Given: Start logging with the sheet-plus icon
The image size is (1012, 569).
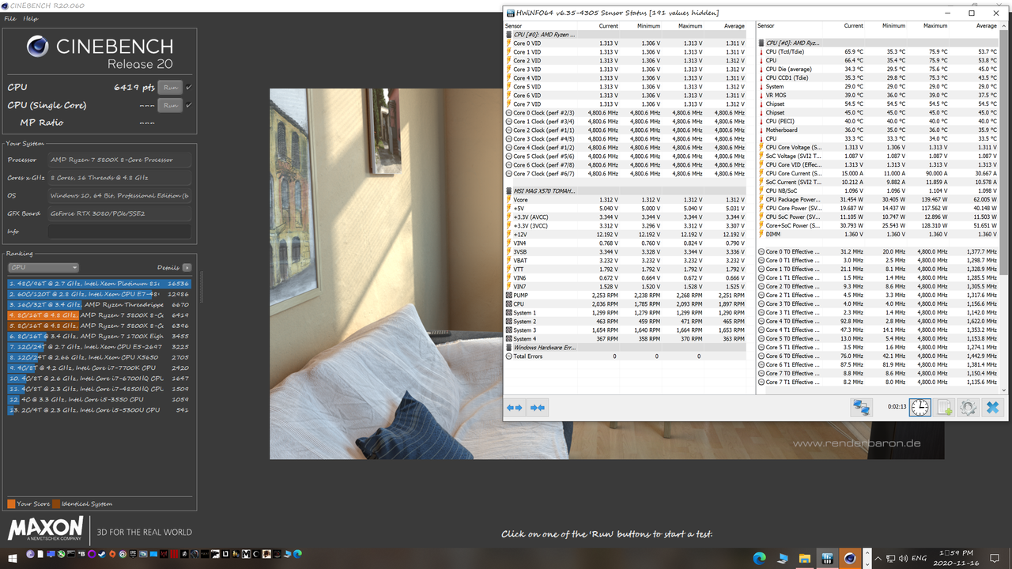Looking at the screenshot, I should click(944, 407).
